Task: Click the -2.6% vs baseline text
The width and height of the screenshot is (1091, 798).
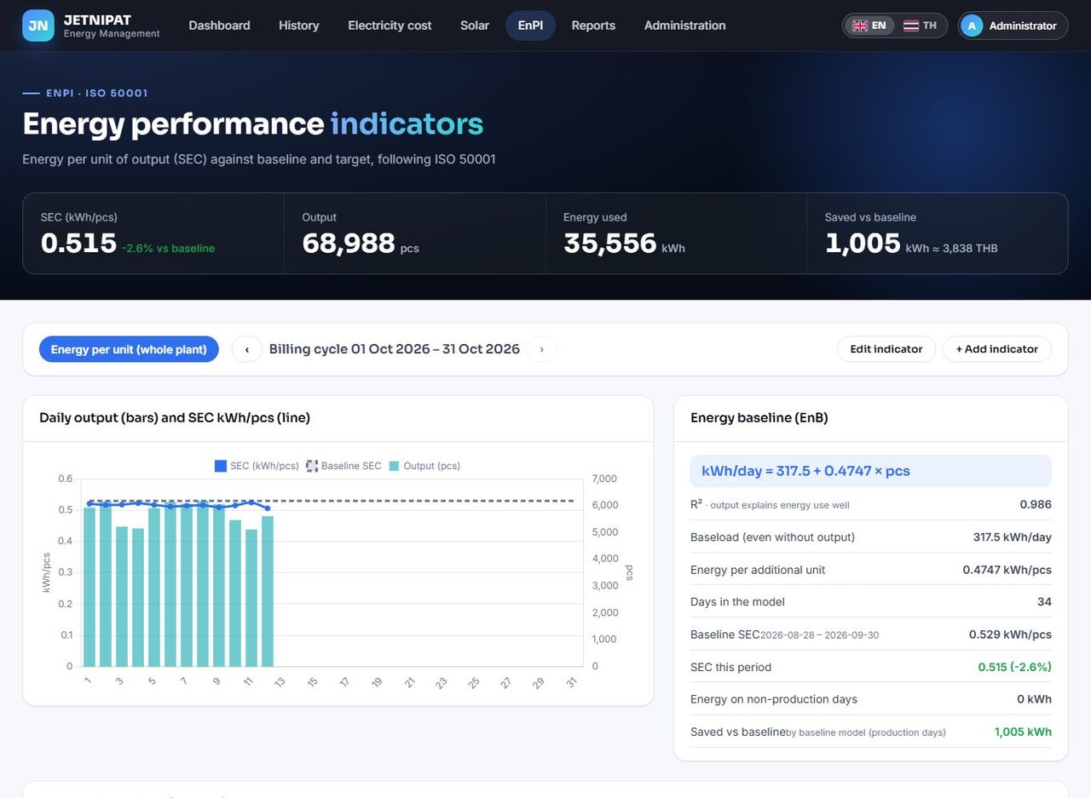Action: [x=168, y=249]
